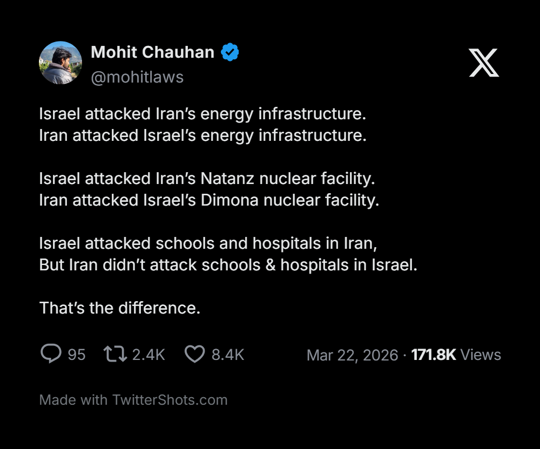
Task: Click the 2.4K retweet count
Action: tap(148, 355)
